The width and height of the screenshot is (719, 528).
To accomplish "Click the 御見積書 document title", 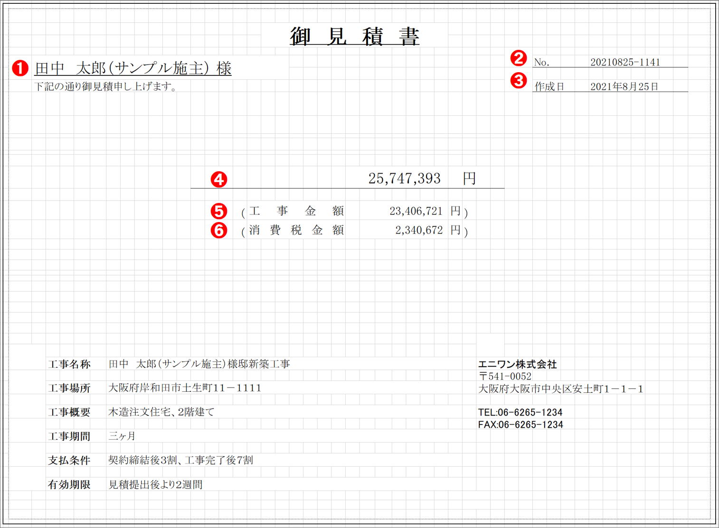I will (355, 35).
